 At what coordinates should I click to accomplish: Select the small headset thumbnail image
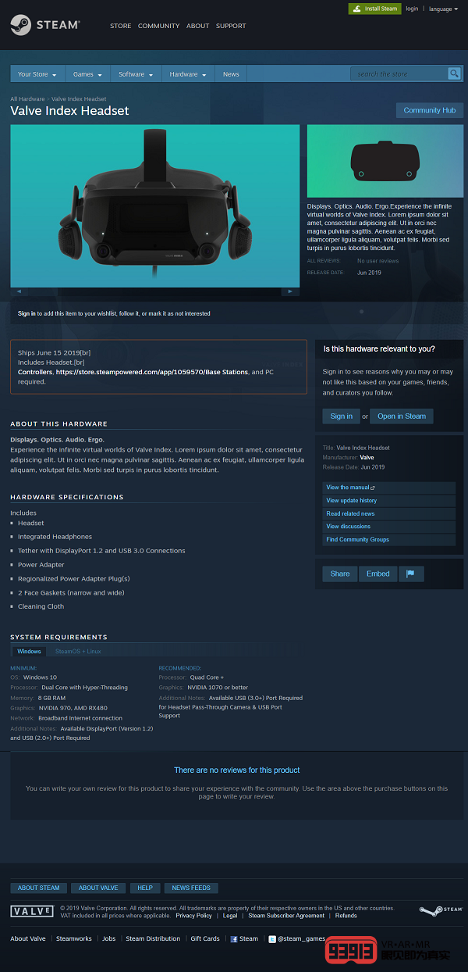(x=385, y=162)
